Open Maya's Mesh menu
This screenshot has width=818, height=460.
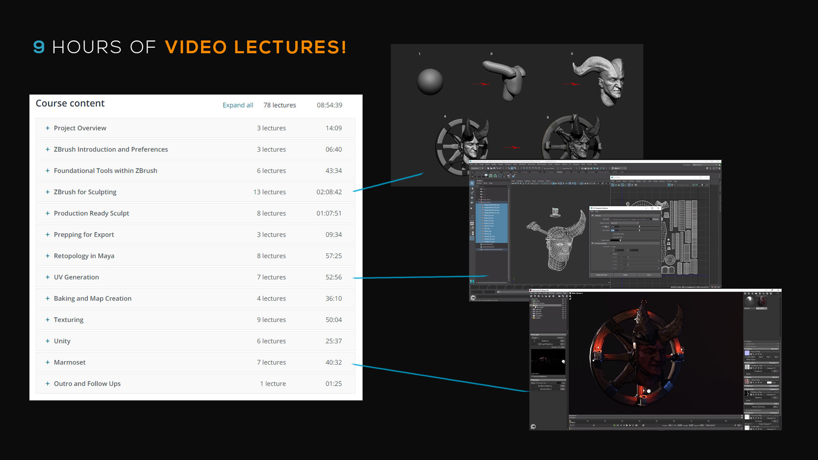point(514,164)
